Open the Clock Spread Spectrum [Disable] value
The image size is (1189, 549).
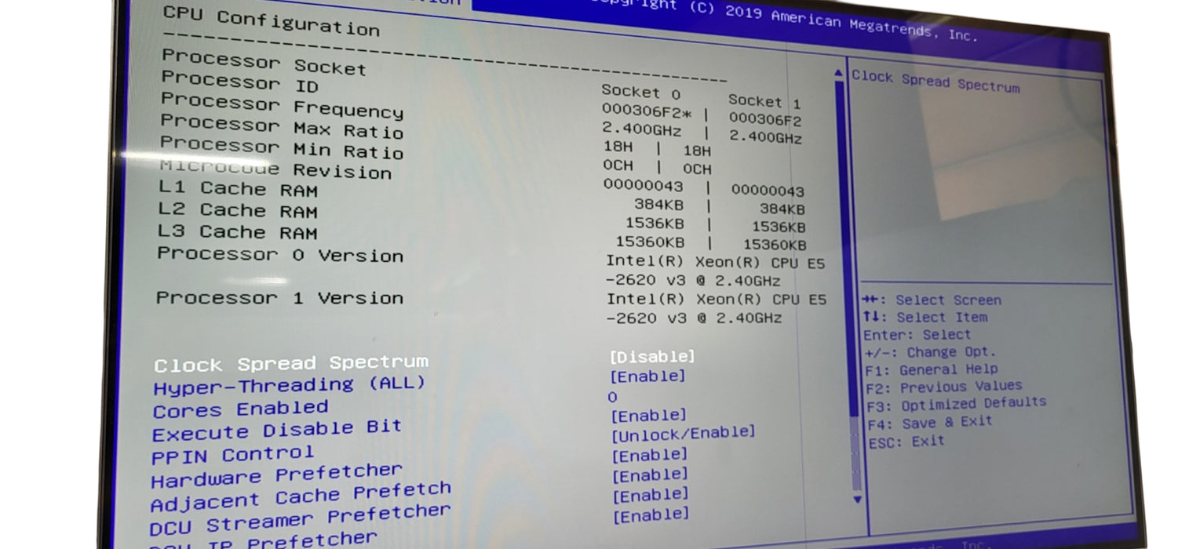point(652,356)
